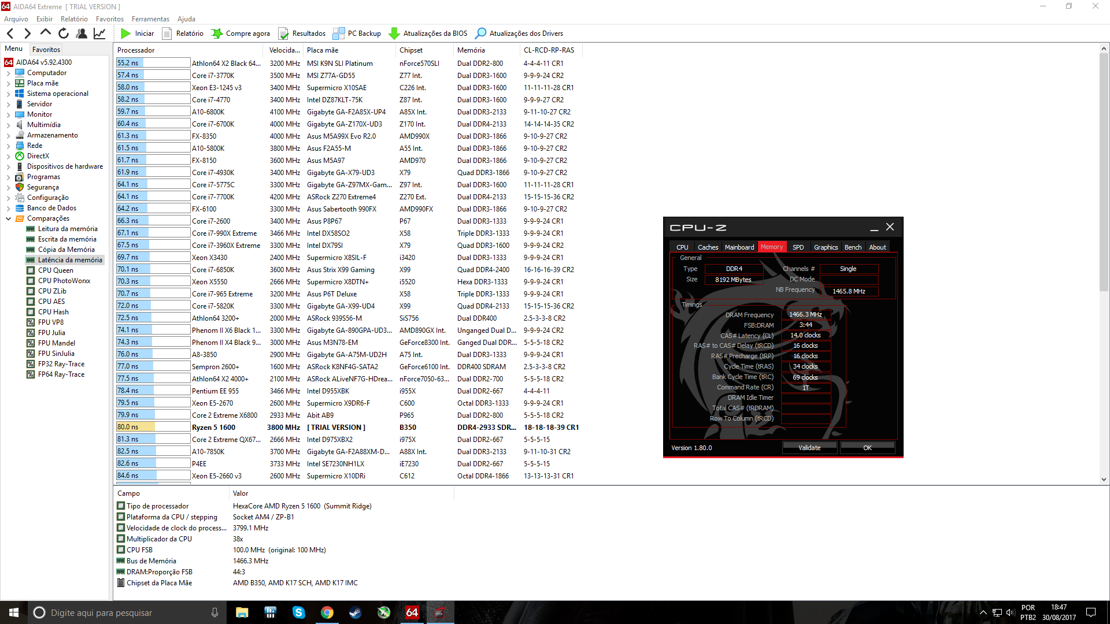The width and height of the screenshot is (1110, 624).
Task: Select FP64 Ray-Trace benchmark item
Action: click(61, 374)
